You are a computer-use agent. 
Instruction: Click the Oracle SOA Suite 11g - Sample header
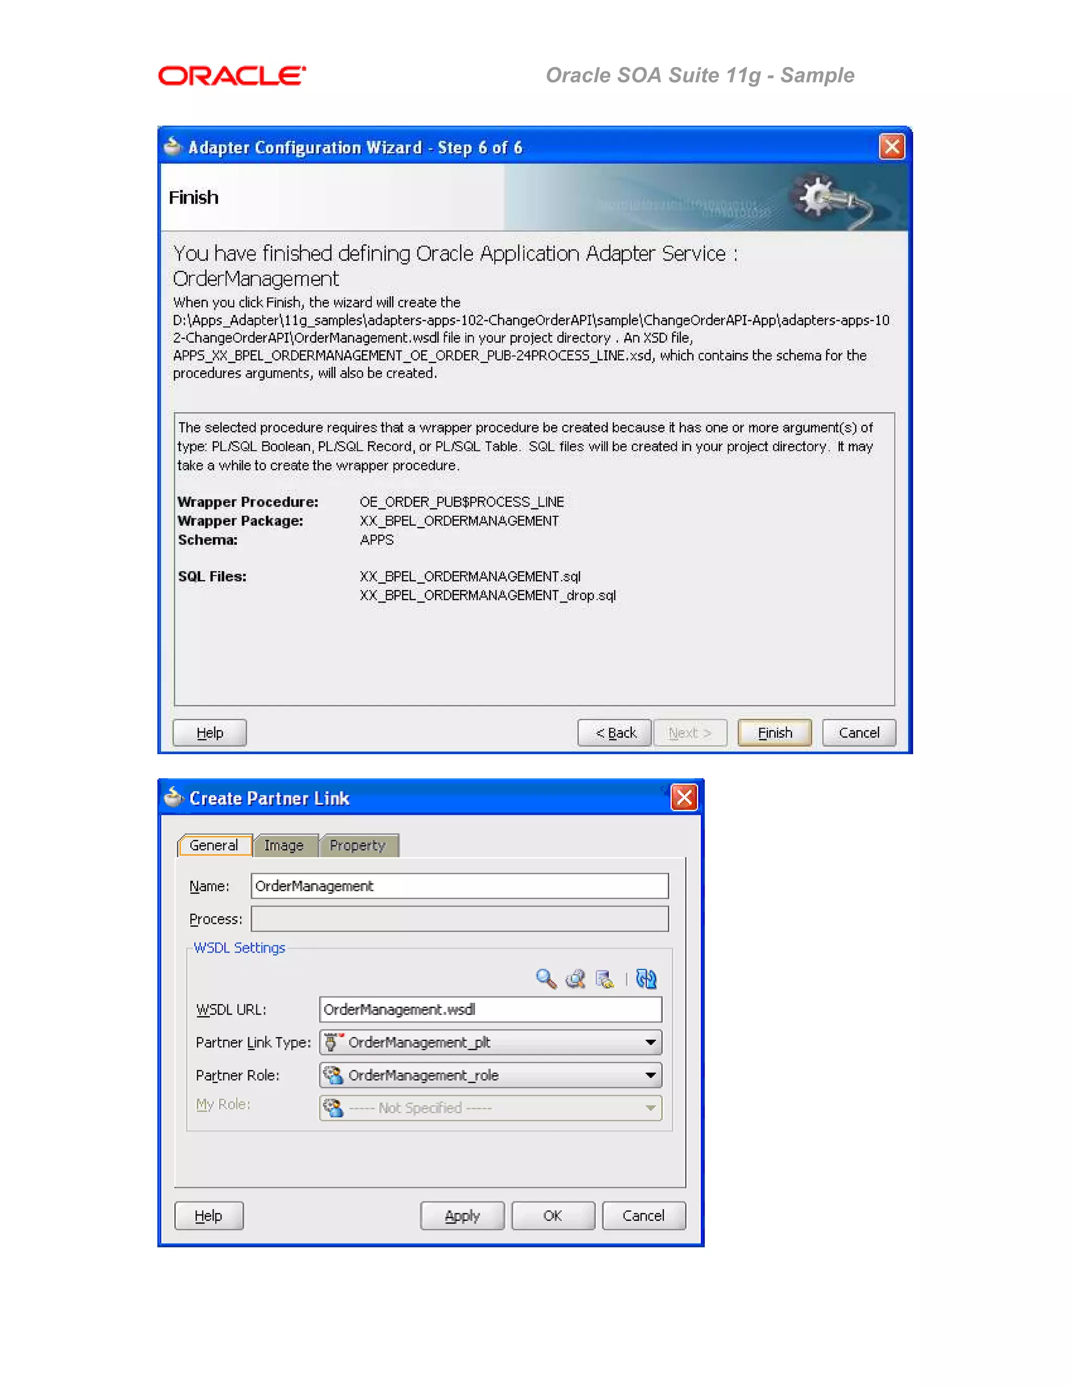(x=700, y=75)
